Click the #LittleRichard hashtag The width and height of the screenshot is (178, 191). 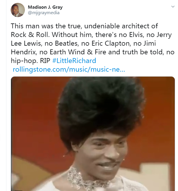[x=74, y=61]
